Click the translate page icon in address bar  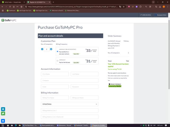click(x=120, y=7)
